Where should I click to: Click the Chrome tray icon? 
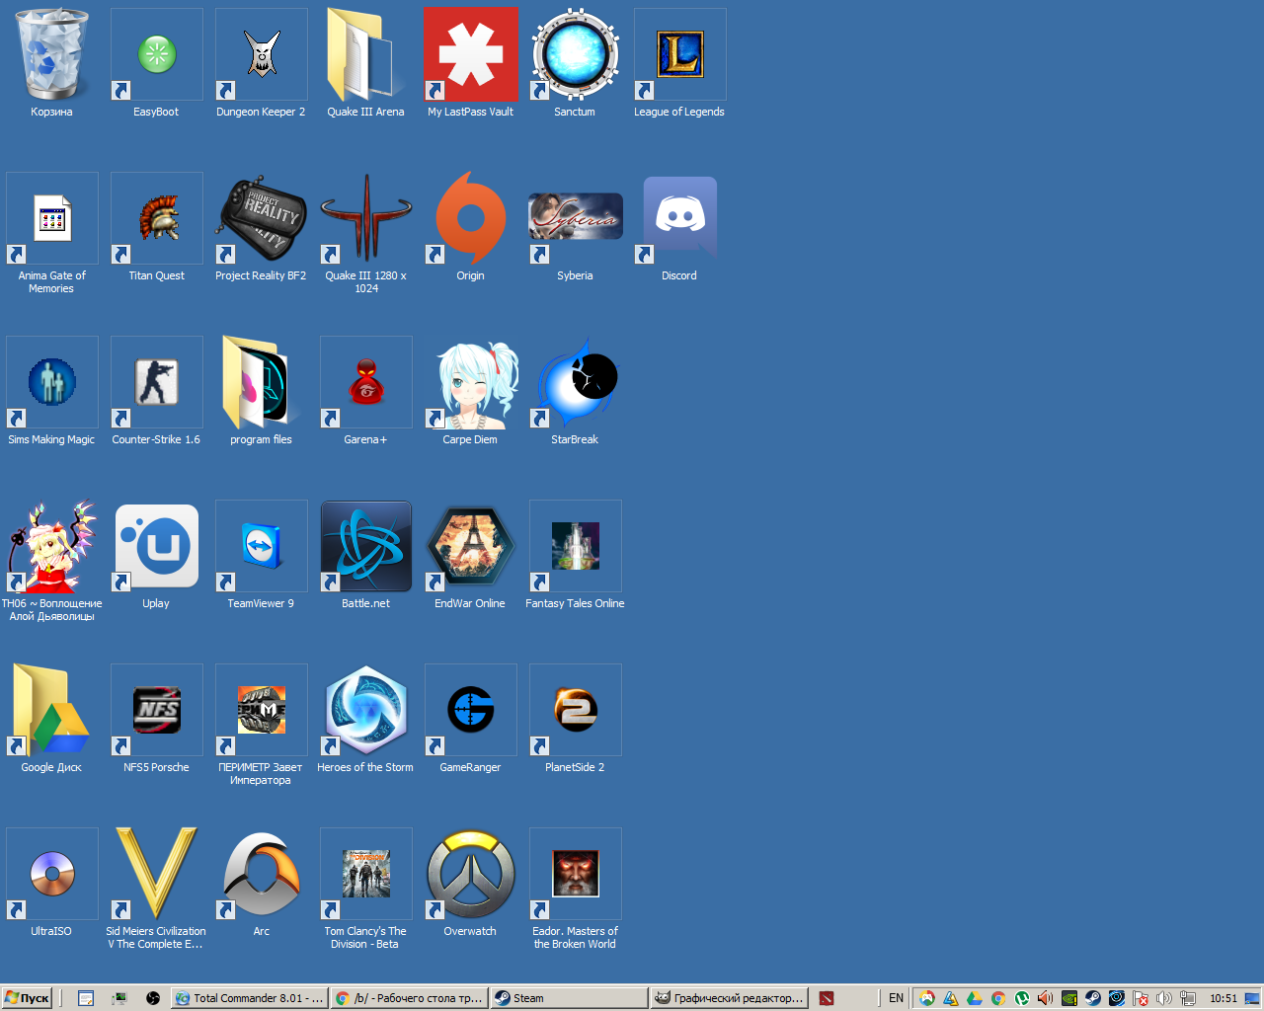[x=998, y=998]
